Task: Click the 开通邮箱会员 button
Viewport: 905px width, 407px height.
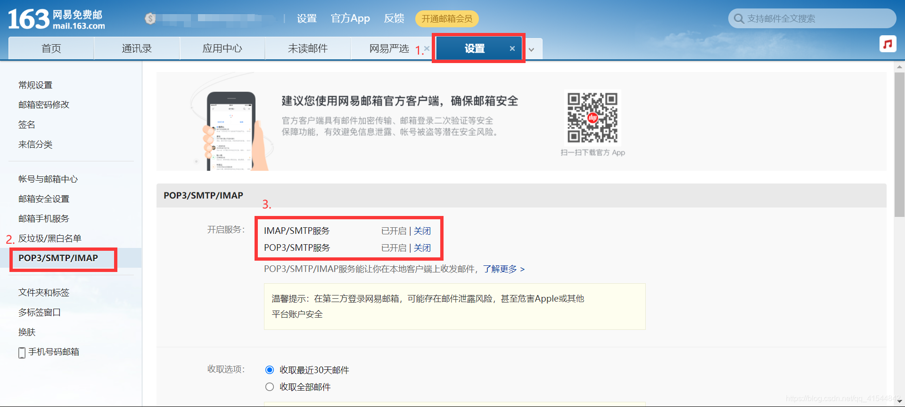Action: coord(447,19)
